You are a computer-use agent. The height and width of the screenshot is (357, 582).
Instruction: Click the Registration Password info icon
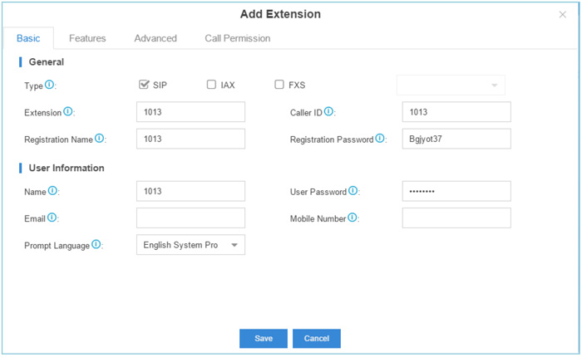click(x=381, y=139)
